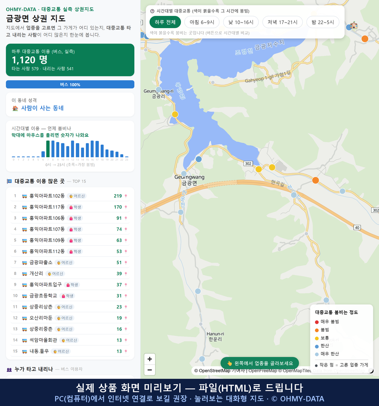Click the pin icon for 내동.돌우
Screen dimensions: 379x406
point(126,351)
